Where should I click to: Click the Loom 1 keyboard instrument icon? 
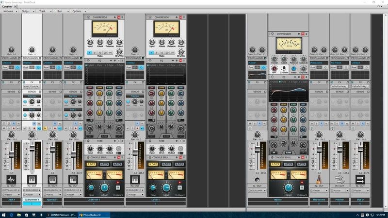coord(135,179)
